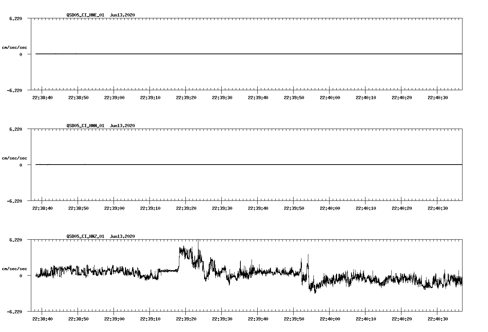
Task: Select the 22:39:20 time label under HNN plot
Action: 186,208
